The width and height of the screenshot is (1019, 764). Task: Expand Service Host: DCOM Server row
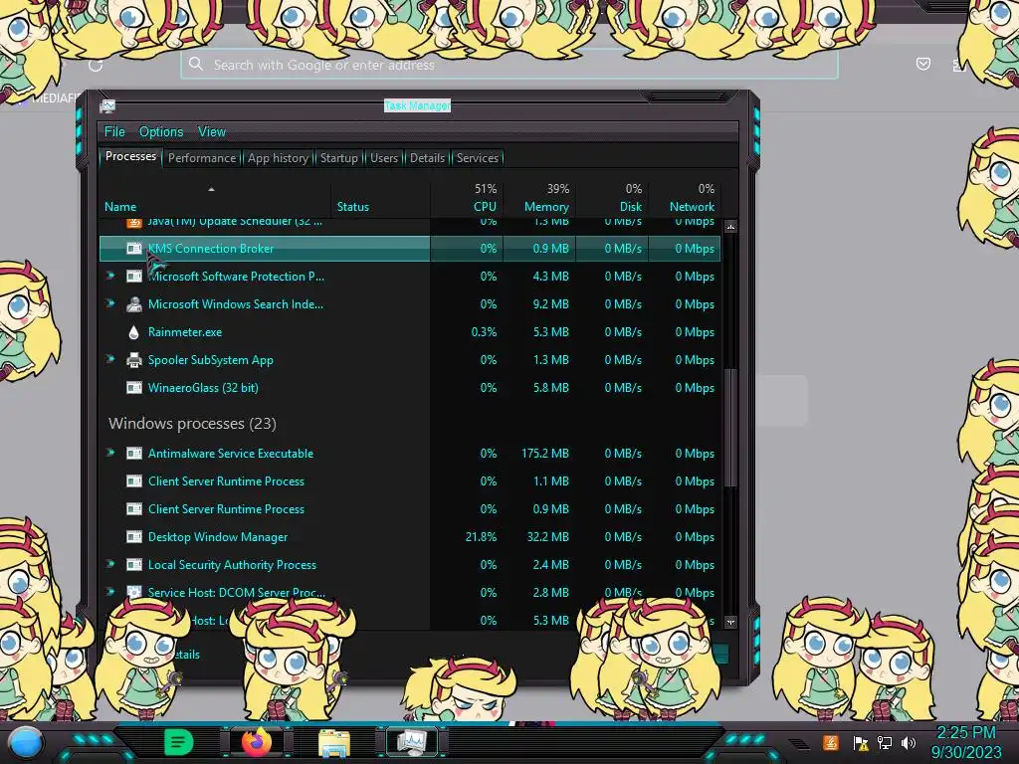[x=110, y=592]
